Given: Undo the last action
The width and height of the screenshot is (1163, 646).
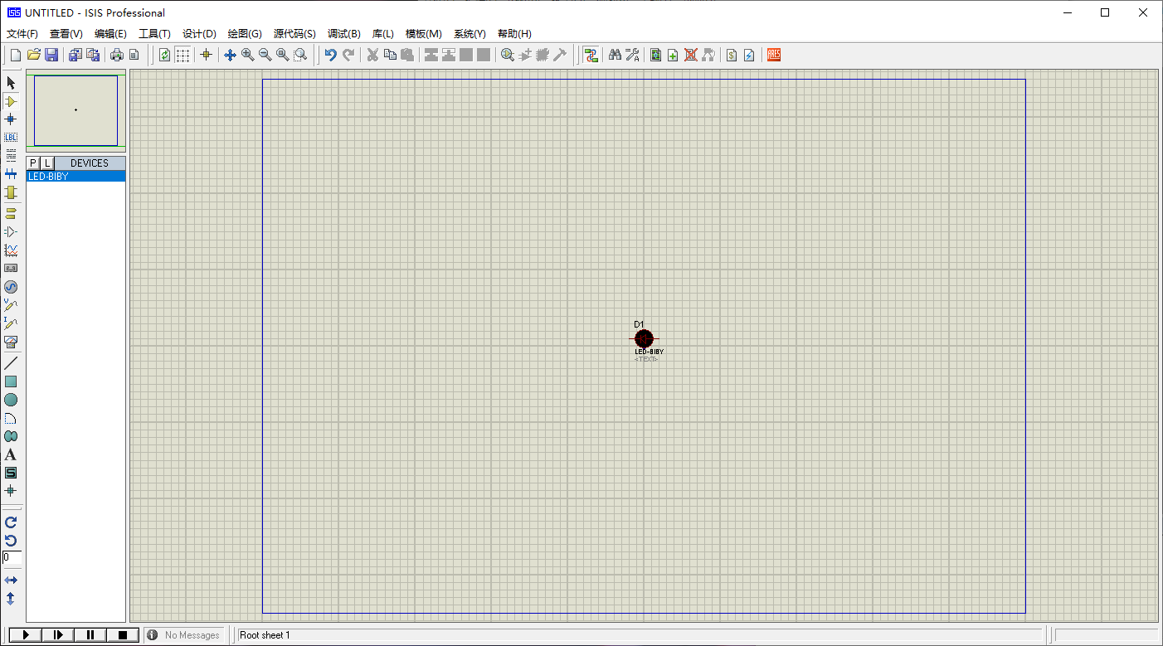Looking at the screenshot, I should 330,55.
